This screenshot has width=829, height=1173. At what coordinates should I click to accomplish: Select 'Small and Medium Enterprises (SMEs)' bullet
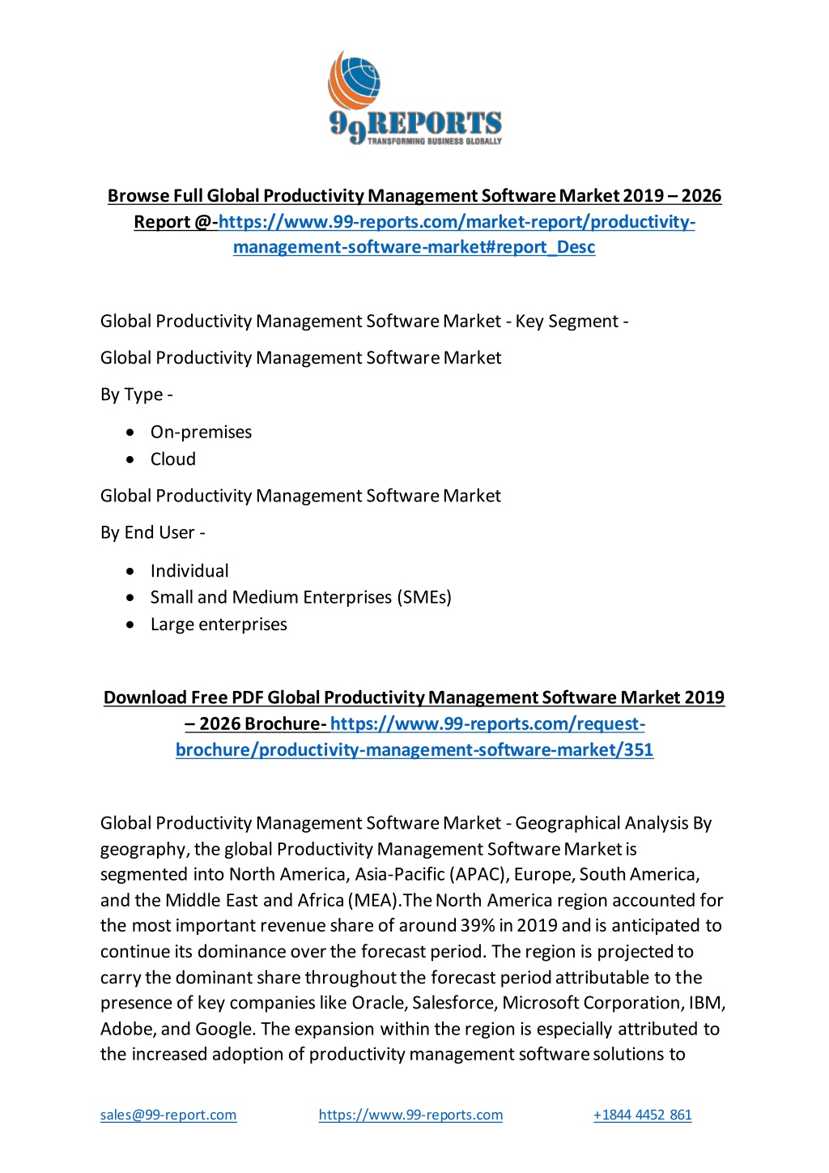301,598
